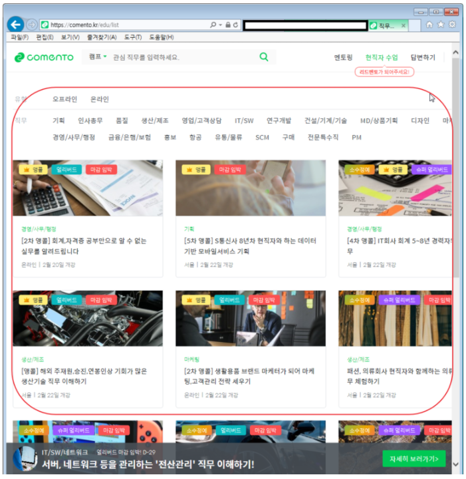Select the 온라인 type filter

(x=100, y=99)
